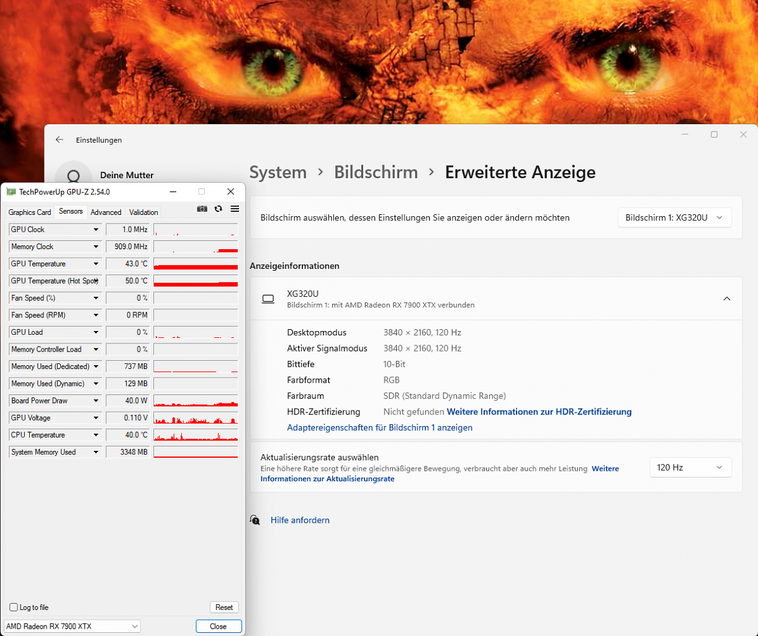The height and width of the screenshot is (636, 758).
Task: Click the Bittiefe value 10-Bit
Action: coord(394,364)
